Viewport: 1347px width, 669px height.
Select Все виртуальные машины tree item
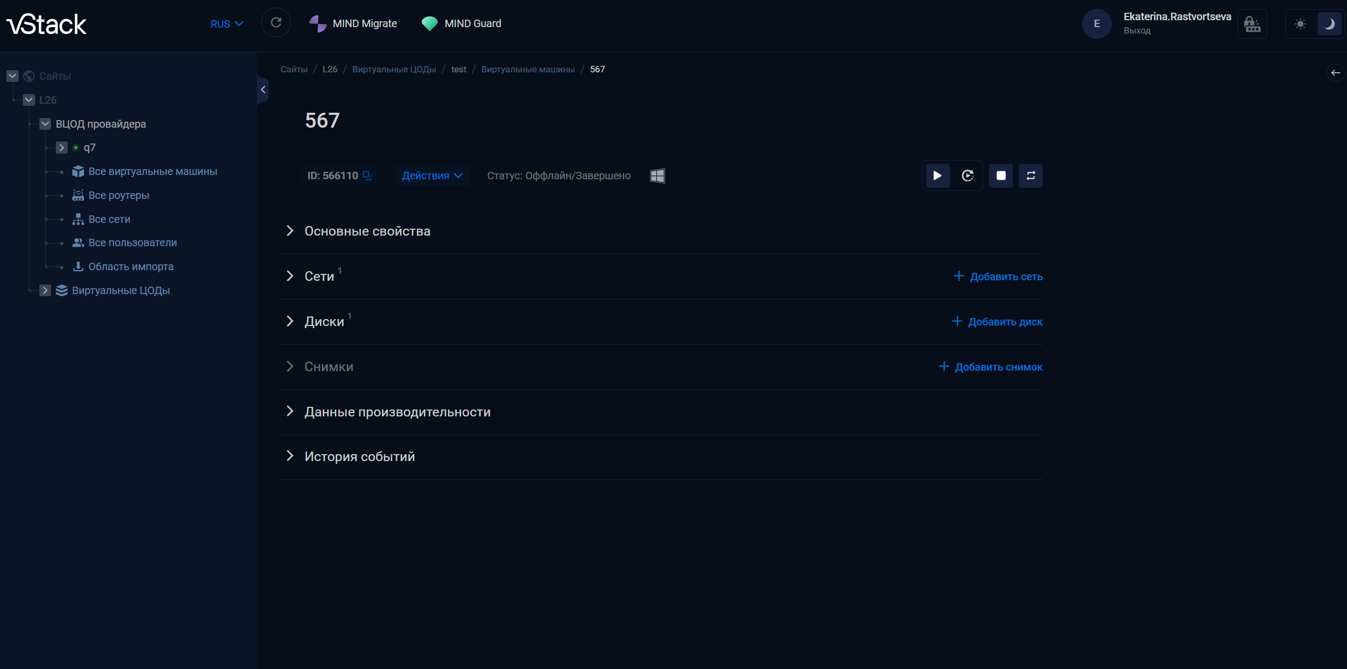coord(153,171)
